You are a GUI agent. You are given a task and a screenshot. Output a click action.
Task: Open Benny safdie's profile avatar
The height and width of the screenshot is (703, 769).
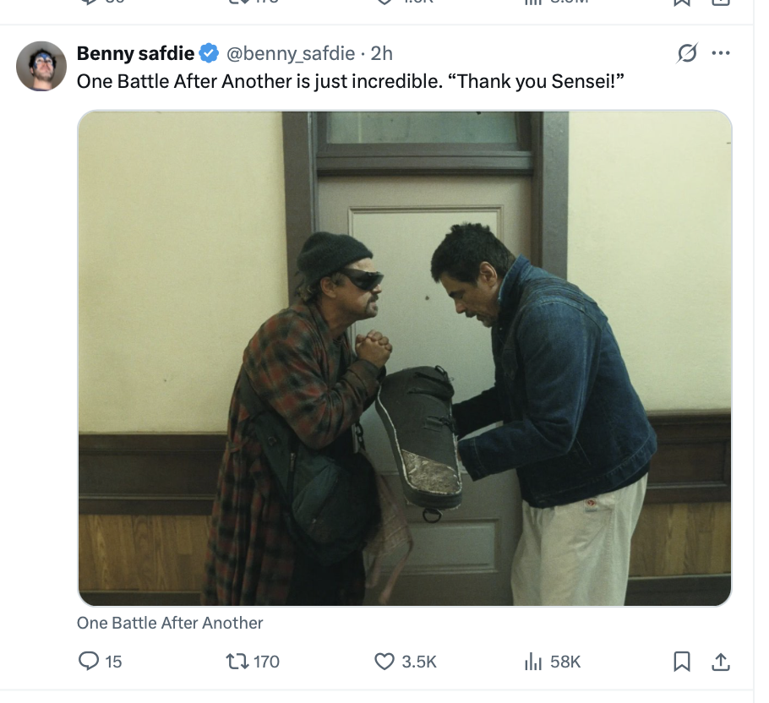click(x=41, y=66)
